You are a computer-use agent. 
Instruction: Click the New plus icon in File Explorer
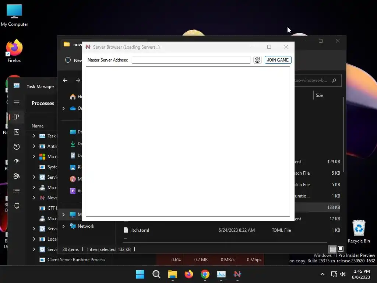(x=68, y=60)
